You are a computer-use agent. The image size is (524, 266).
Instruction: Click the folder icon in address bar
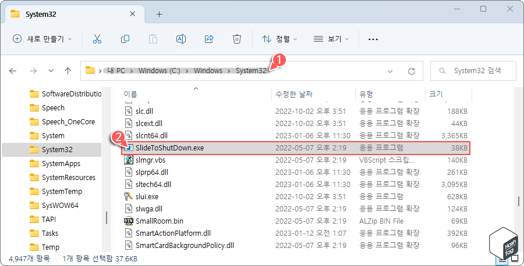point(90,70)
